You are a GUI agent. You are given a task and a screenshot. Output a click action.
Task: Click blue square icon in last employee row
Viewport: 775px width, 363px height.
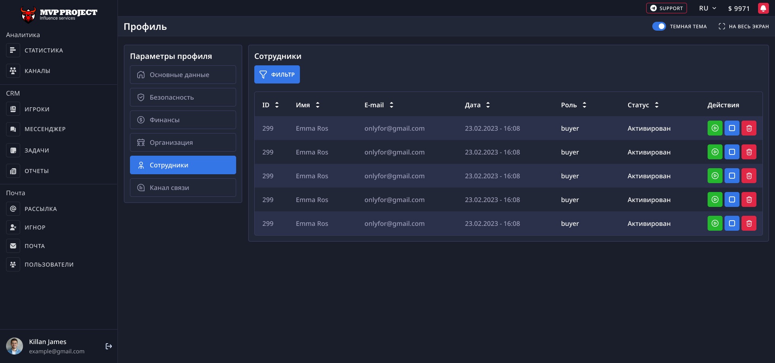coord(732,223)
